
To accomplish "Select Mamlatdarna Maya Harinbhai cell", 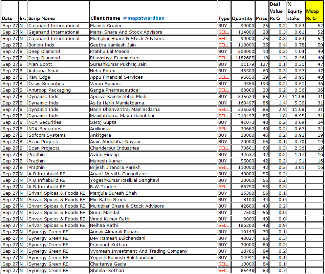I will pyautogui.click(x=153, y=116).
